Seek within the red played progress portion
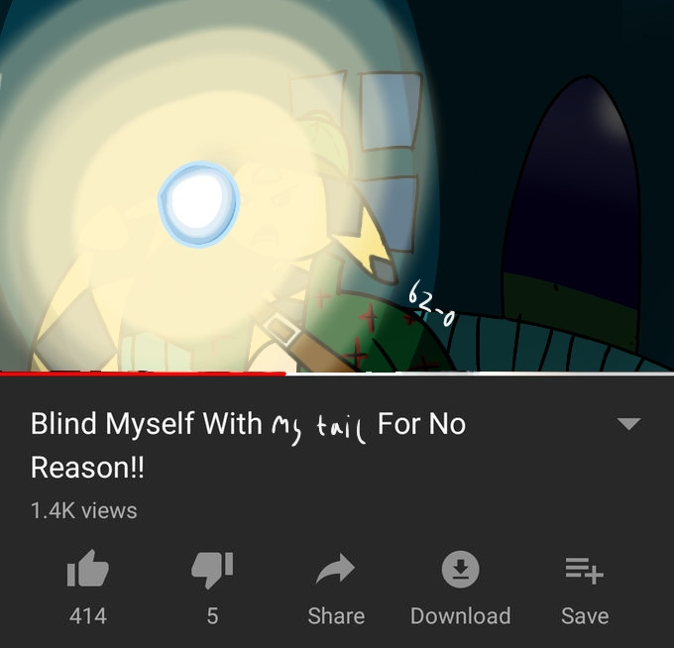 point(143,374)
